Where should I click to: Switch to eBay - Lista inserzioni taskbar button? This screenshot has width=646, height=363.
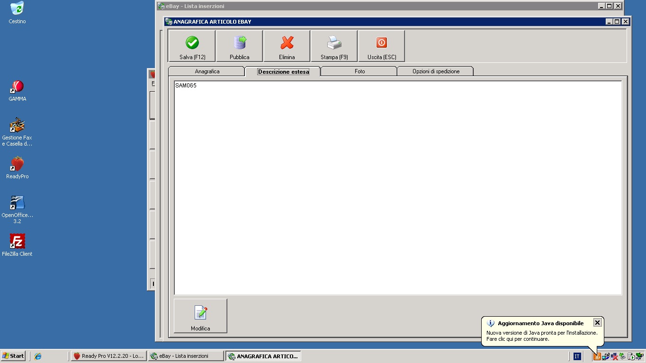pyautogui.click(x=185, y=356)
